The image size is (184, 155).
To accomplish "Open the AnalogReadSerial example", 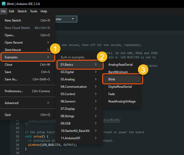I will pyautogui.click(x=122, y=65).
